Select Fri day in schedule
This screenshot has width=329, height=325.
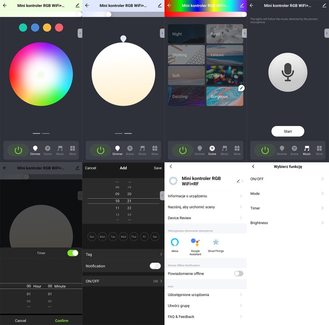(144, 237)
